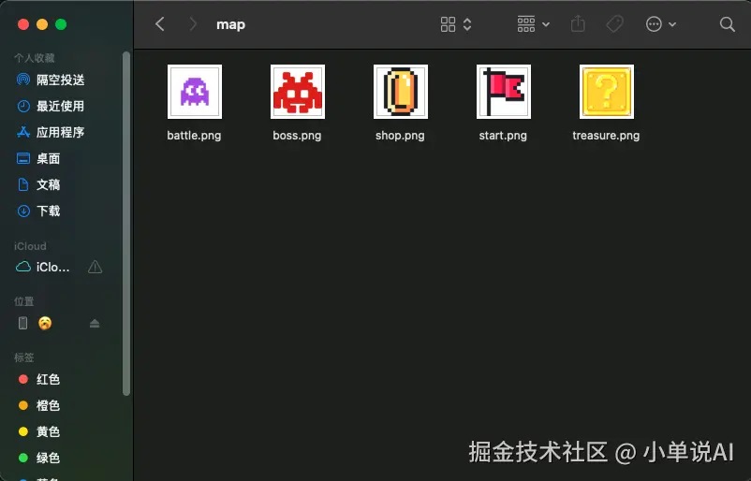The width and height of the screenshot is (751, 481).
Task: Click the iCloud warning triangle icon
Action: pos(95,267)
